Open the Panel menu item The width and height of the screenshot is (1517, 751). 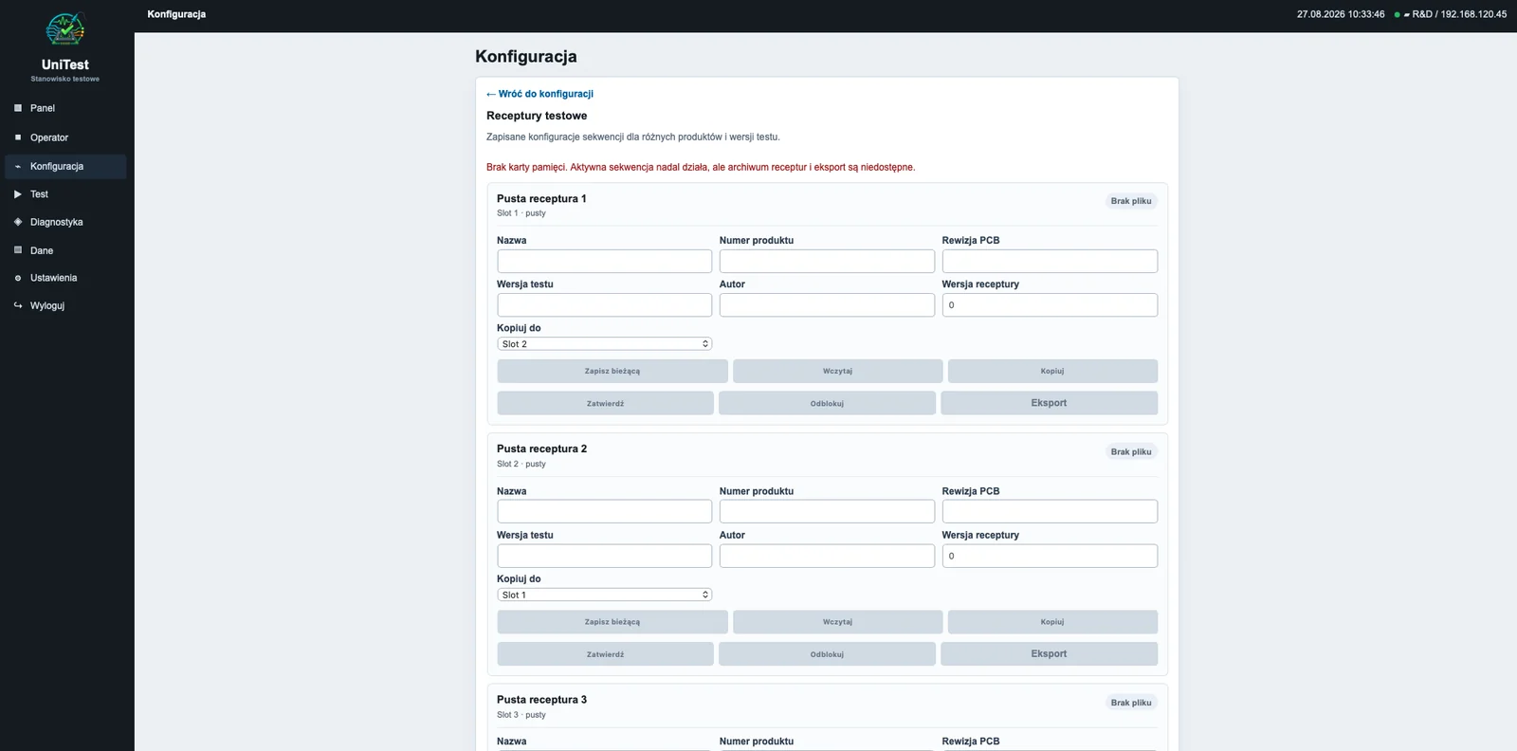pyautogui.click(x=65, y=108)
